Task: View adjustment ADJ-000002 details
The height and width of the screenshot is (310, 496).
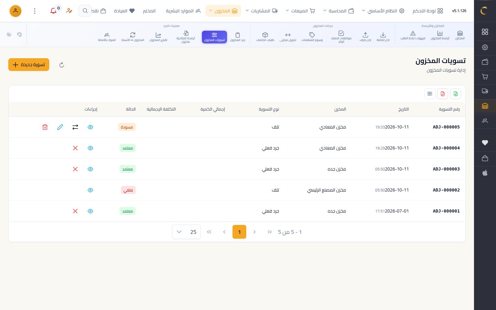Action: pyautogui.click(x=90, y=190)
